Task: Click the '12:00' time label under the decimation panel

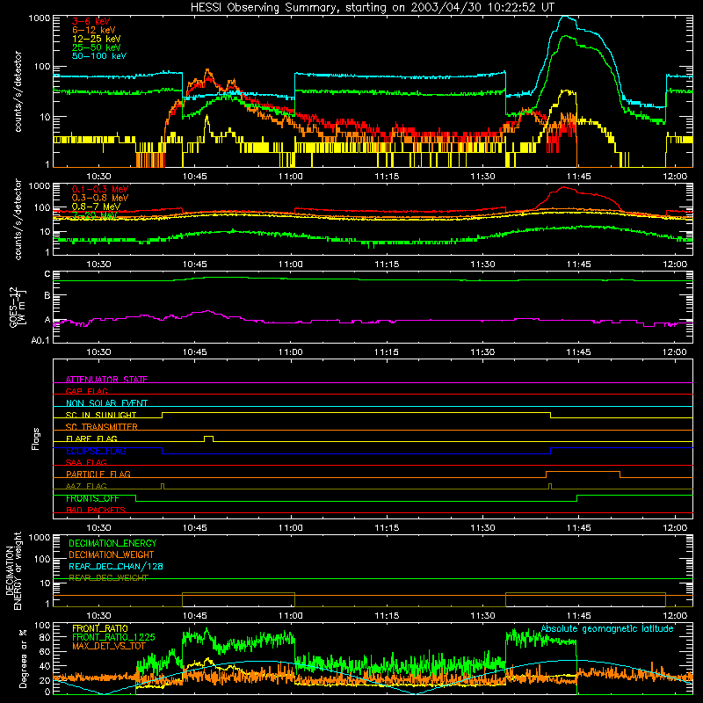Action: (x=675, y=616)
